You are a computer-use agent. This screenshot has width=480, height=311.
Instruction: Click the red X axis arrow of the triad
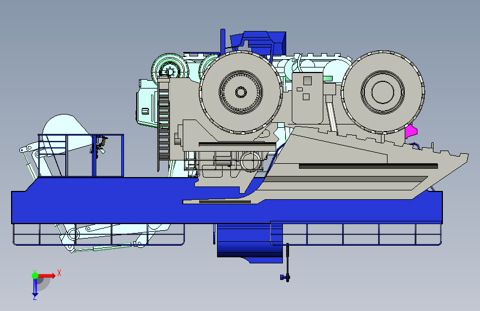coord(47,276)
